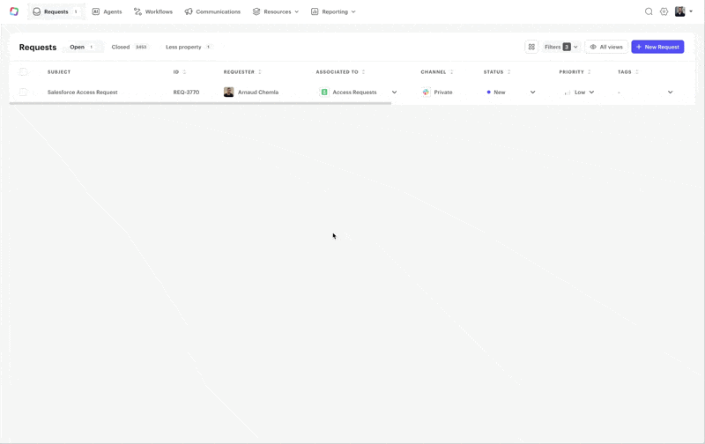This screenshot has height=444, width=705.
Task: Click the app logo in top-left corner
Action: point(13,11)
